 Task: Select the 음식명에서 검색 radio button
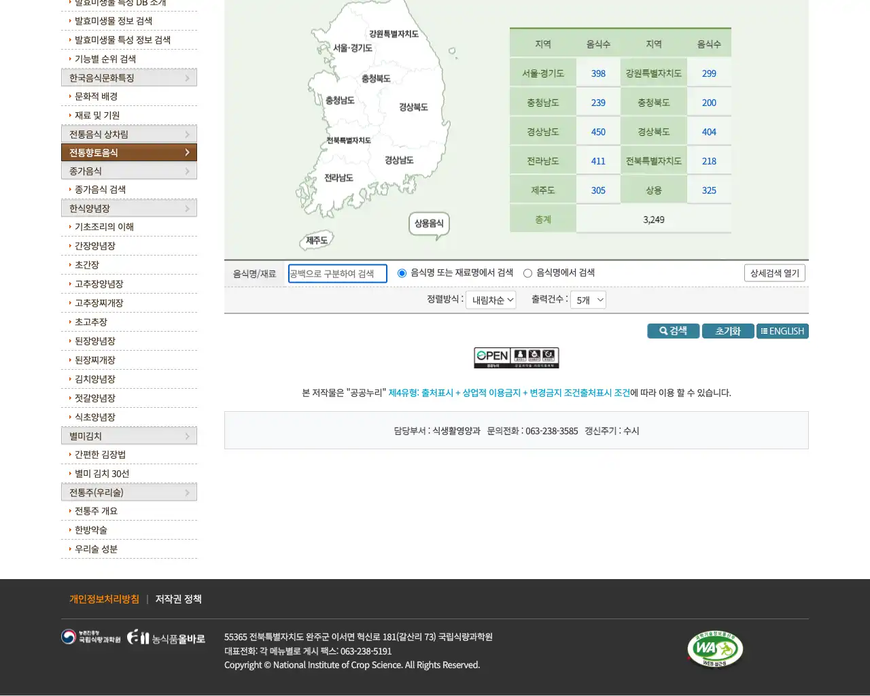pyautogui.click(x=527, y=273)
